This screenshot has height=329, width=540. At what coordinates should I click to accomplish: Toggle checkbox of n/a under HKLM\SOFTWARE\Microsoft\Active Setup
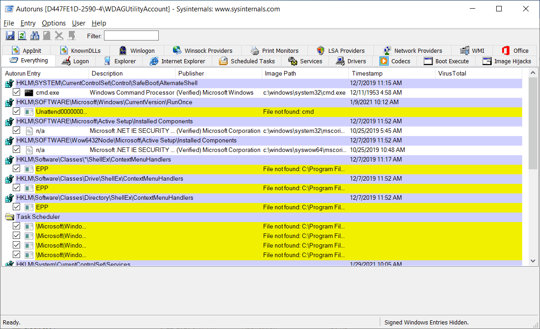pos(16,131)
